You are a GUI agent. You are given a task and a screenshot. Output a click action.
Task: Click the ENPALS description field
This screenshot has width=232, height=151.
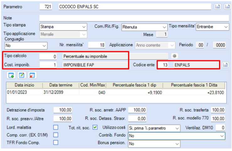[x=196, y=65]
